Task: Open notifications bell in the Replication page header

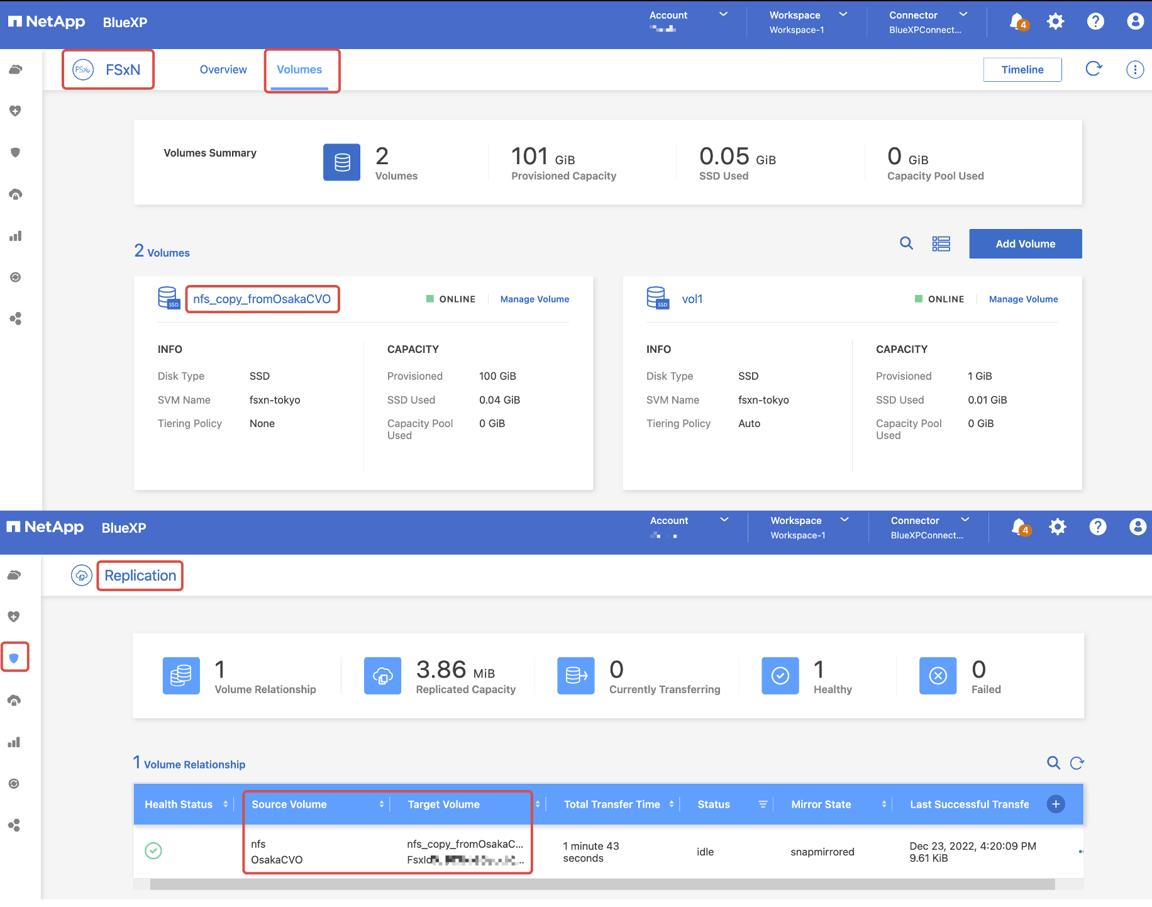Action: point(1020,527)
